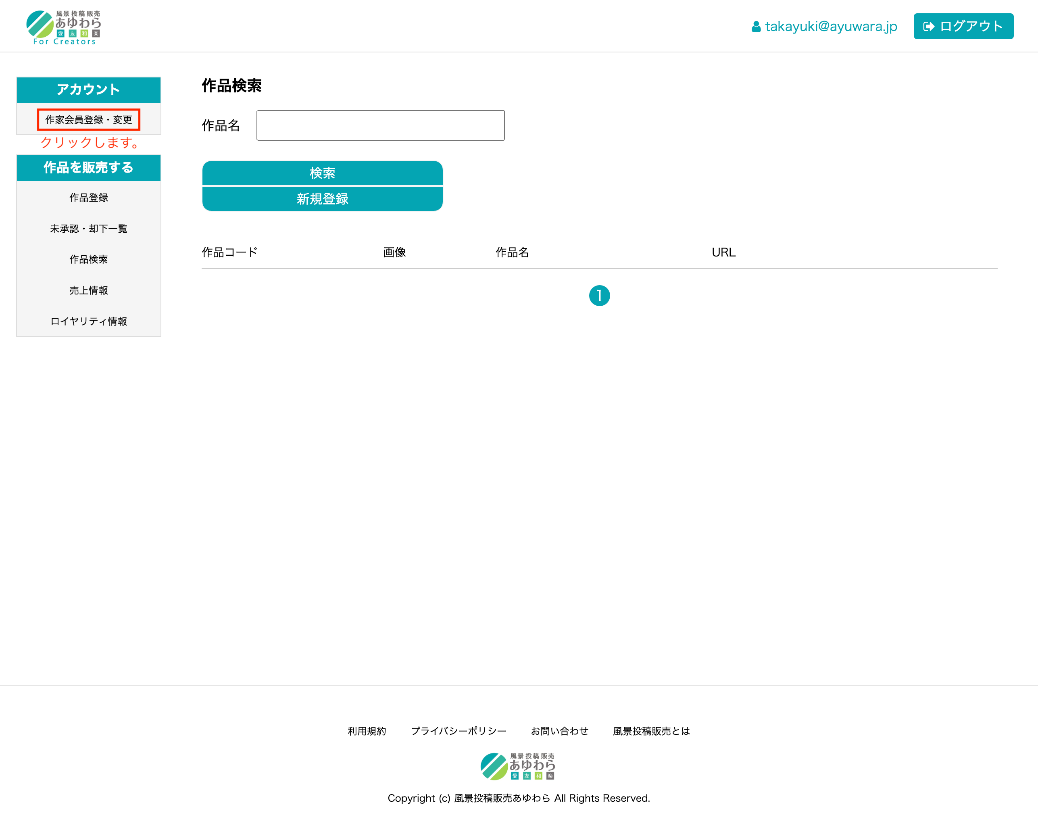
Task: Click the Ayuwara For Creators header logo
Action: [x=64, y=27]
